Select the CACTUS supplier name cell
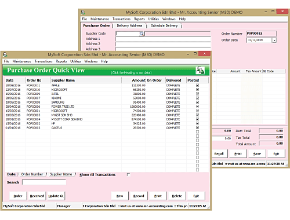 click(x=86, y=128)
